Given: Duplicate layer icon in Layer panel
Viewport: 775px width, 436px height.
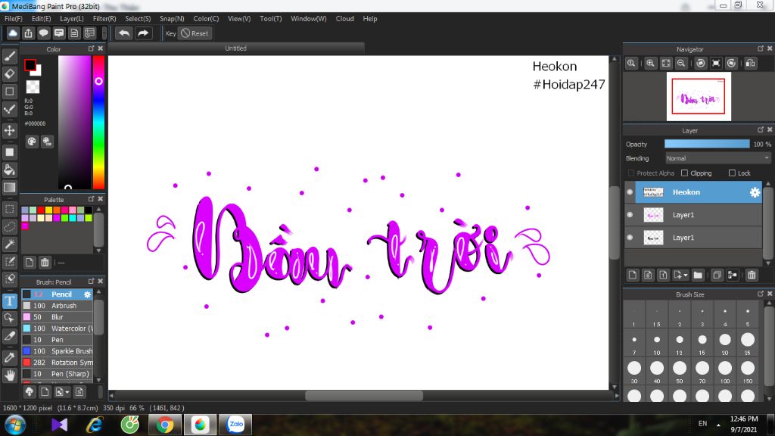Looking at the screenshot, I should click(717, 275).
